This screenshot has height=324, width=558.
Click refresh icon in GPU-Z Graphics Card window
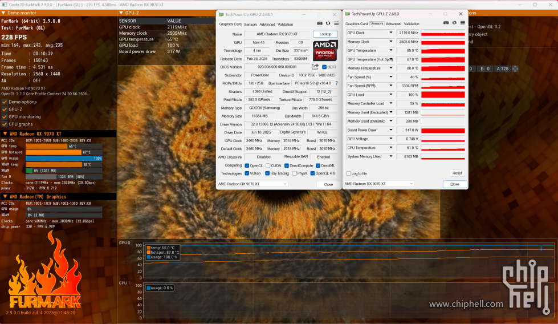point(328,23)
